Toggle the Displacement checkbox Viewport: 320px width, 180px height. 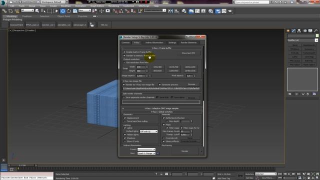tap(125, 118)
